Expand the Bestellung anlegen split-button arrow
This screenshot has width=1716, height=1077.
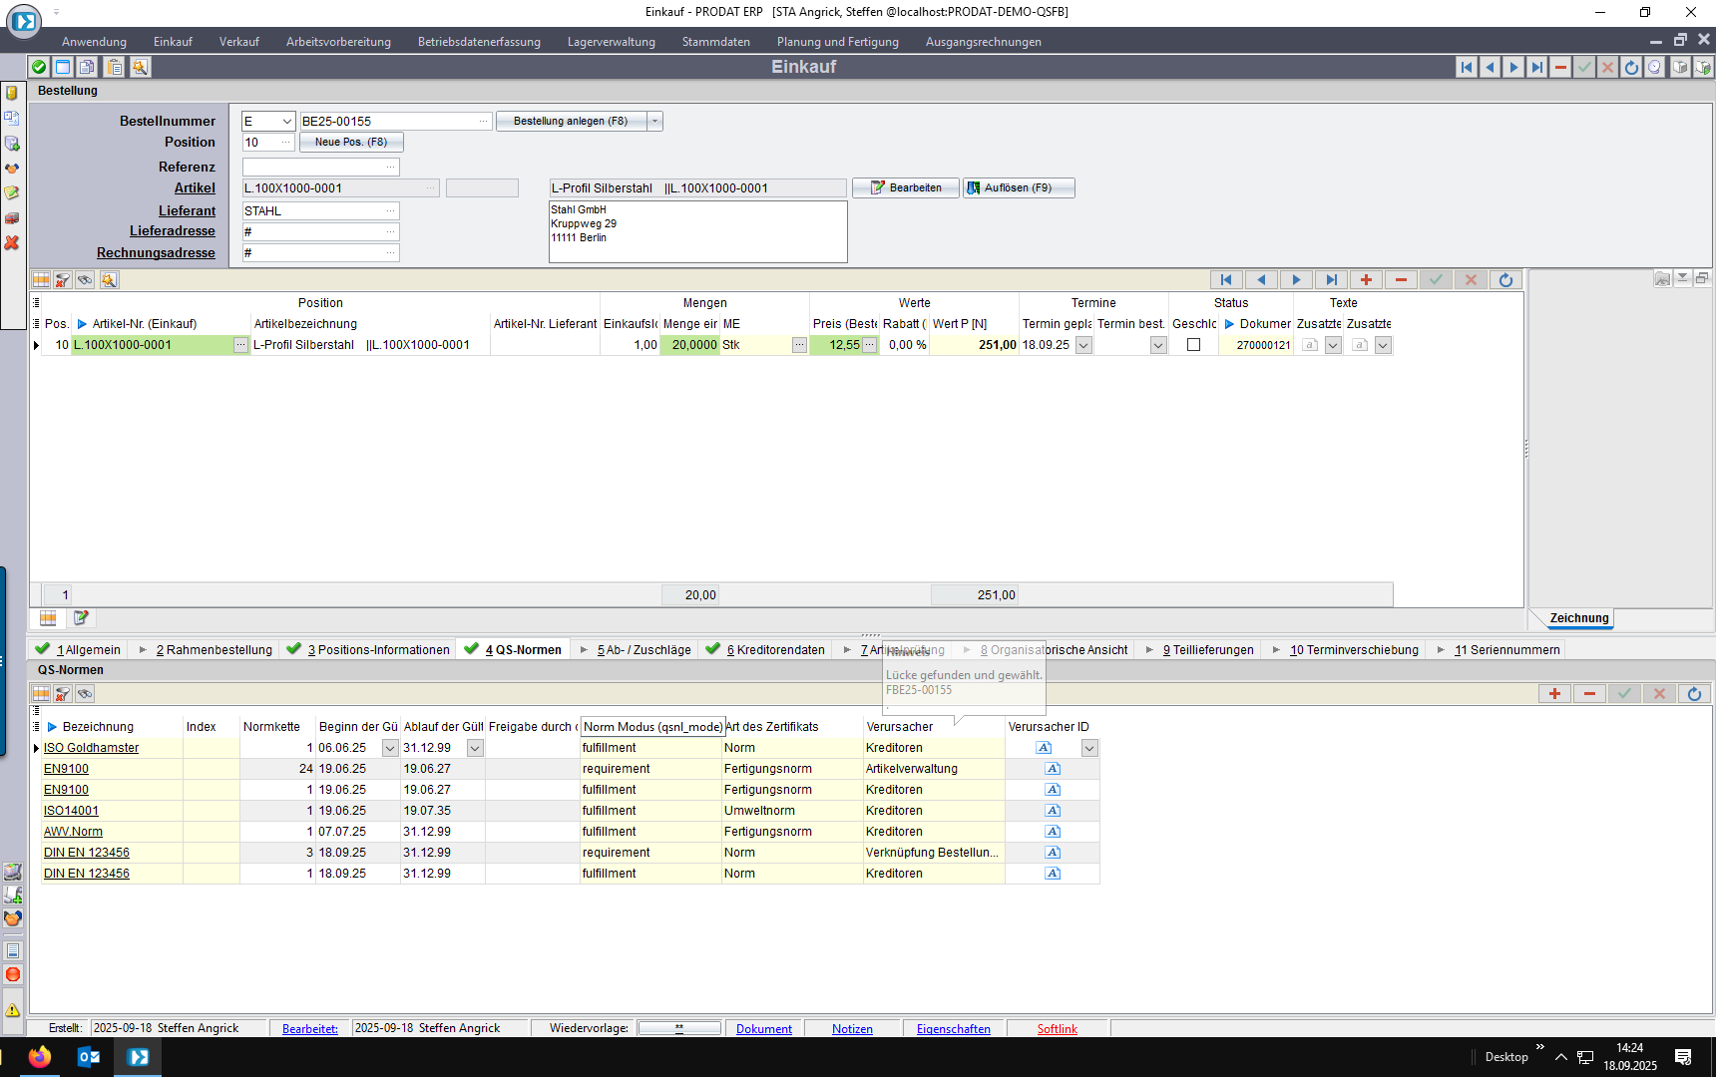pyautogui.click(x=654, y=122)
